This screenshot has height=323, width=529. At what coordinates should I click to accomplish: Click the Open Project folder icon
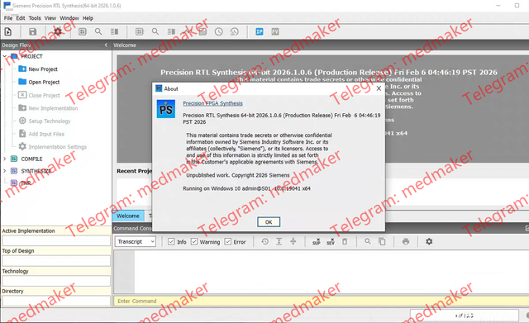tap(22, 82)
